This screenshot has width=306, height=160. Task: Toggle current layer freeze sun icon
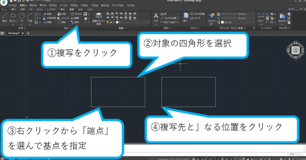(110, 22)
